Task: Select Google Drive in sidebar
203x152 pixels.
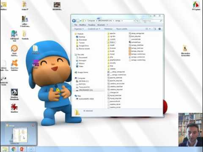Action: (x=82, y=46)
